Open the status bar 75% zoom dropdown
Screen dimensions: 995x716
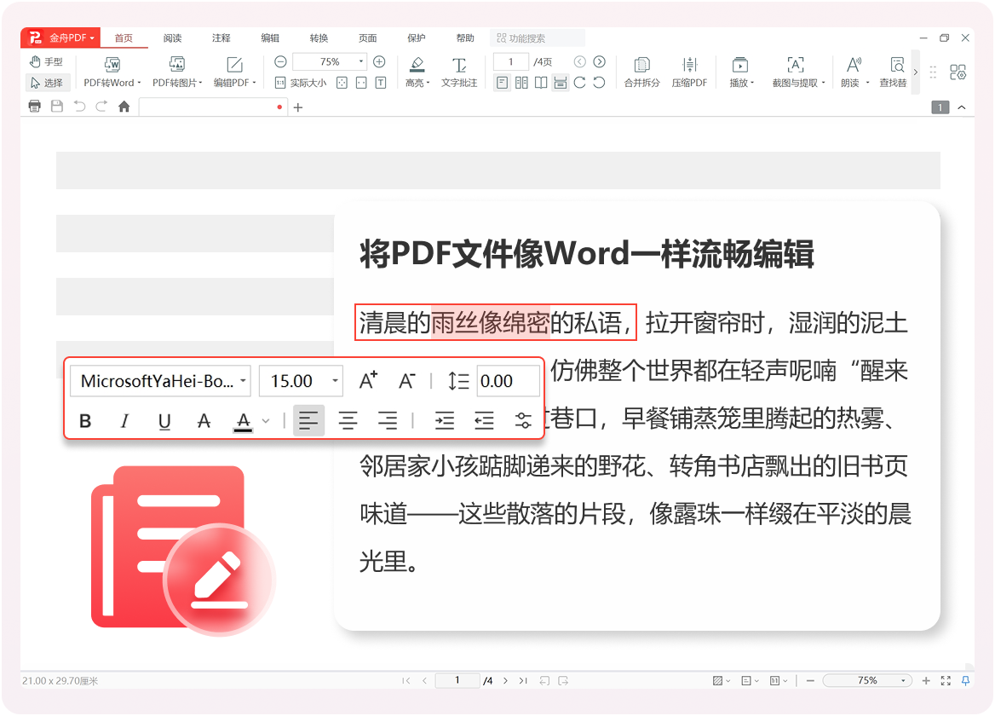point(904,680)
